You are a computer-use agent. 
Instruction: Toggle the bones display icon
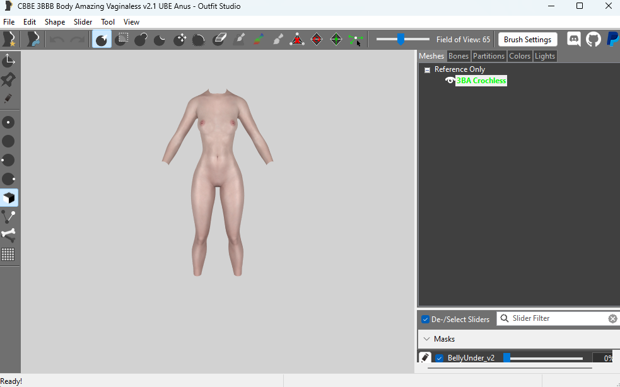[8, 235]
